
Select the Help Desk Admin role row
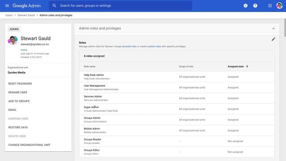[x=177, y=76]
